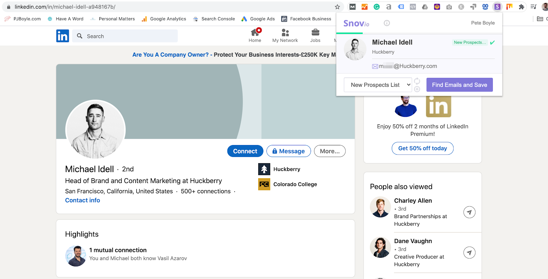Expand the New Prospects List dropdown
Image resolution: width=548 pixels, height=279 pixels.
click(377, 85)
